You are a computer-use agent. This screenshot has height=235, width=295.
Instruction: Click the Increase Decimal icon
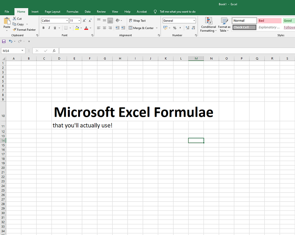click(188, 28)
